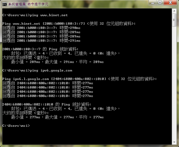This screenshot has height=147, width=179.
Task: Close the command prompt window
Action: click(170, 3)
